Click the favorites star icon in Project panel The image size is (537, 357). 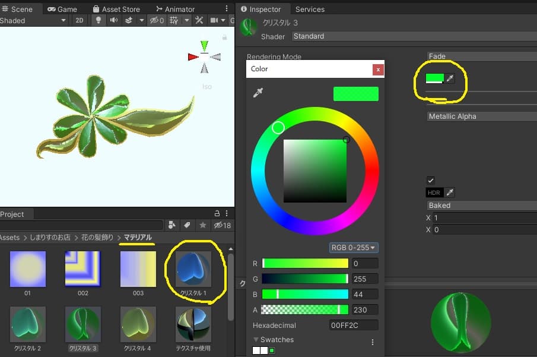(202, 225)
